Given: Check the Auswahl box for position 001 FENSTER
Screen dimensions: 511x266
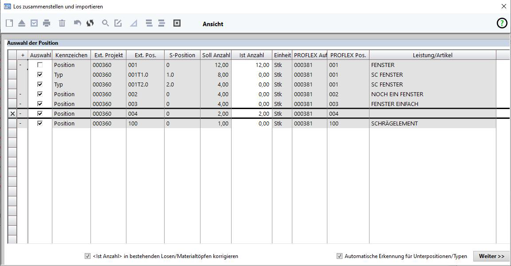Looking at the screenshot, I should coord(40,65).
